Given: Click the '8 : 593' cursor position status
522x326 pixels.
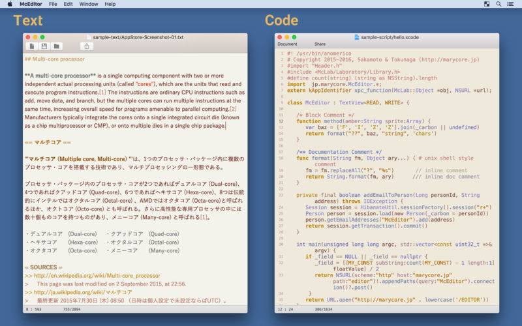Looking at the screenshot, I should point(34,309).
